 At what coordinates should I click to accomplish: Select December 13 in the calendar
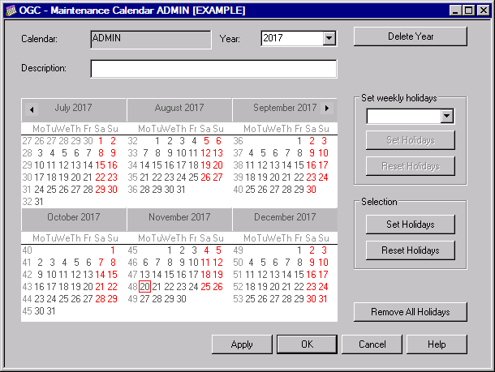tap(274, 275)
